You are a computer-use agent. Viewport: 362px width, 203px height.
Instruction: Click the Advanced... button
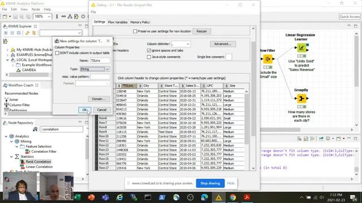click(x=223, y=44)
